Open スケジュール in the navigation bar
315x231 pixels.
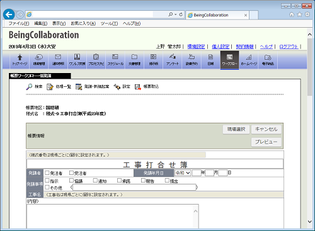point(115,60)
